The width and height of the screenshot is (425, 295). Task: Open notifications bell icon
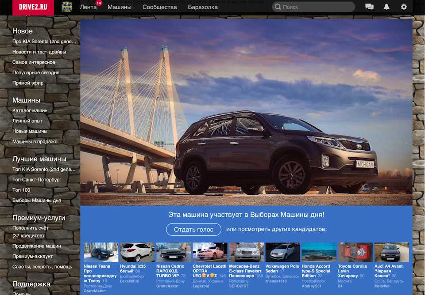pos(386,7)
